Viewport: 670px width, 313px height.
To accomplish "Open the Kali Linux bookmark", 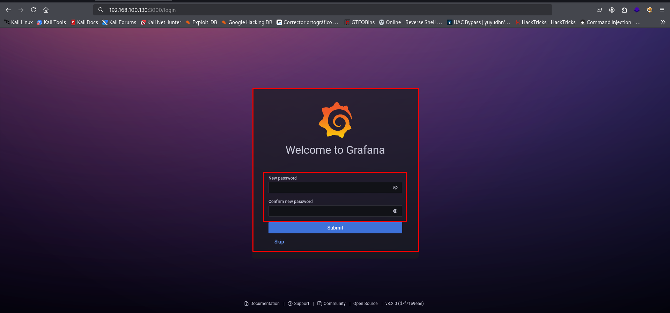I will (19, 22).
